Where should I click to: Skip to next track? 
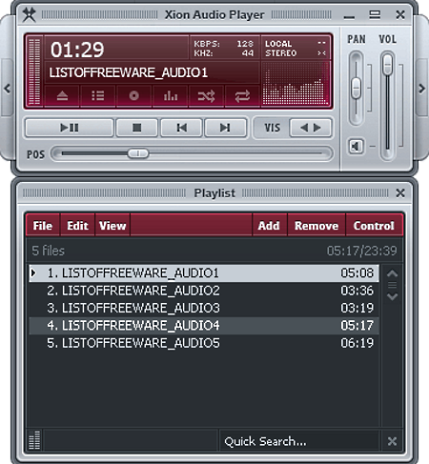pyautogui.click(x=225, y=128)
